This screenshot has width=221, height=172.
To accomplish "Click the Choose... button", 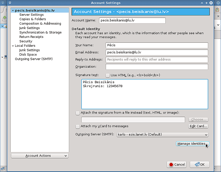I will (198, 120).
